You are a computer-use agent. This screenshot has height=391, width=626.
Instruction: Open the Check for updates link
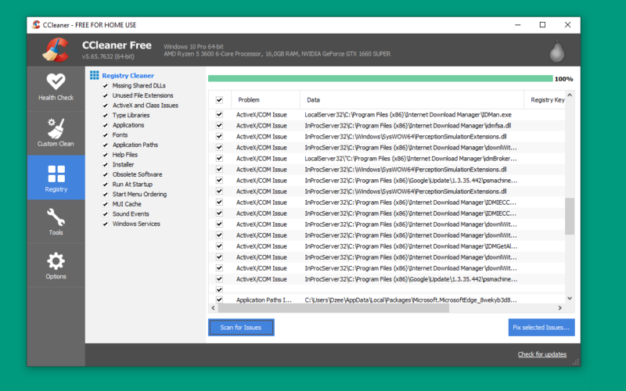point(541,354)
